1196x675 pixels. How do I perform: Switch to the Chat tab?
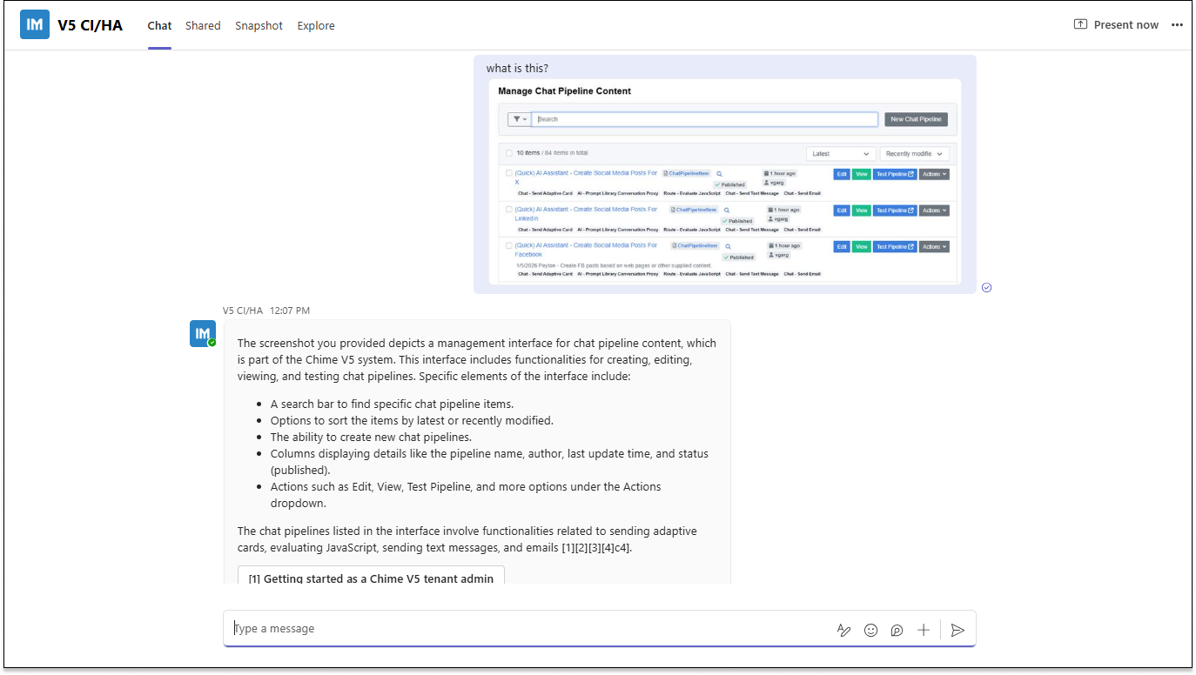pos(159,25)
